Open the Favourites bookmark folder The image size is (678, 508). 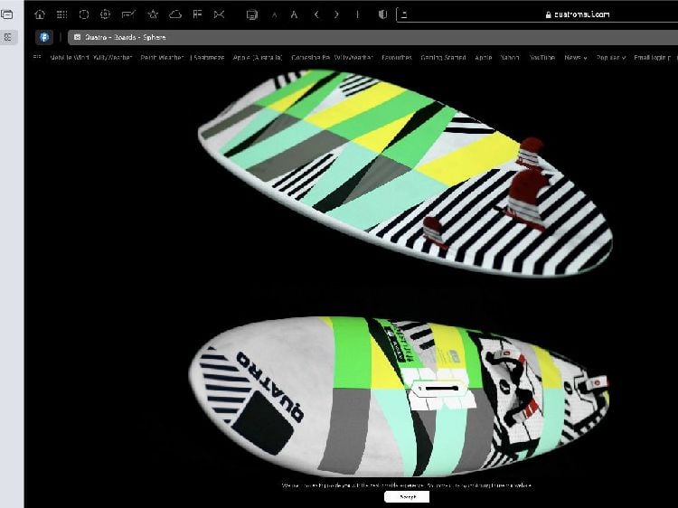(397, 57)
